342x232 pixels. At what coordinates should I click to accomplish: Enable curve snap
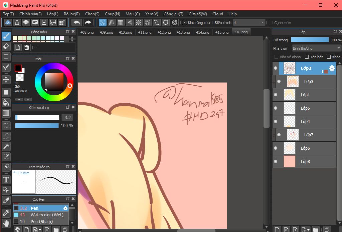coord(157,22)
